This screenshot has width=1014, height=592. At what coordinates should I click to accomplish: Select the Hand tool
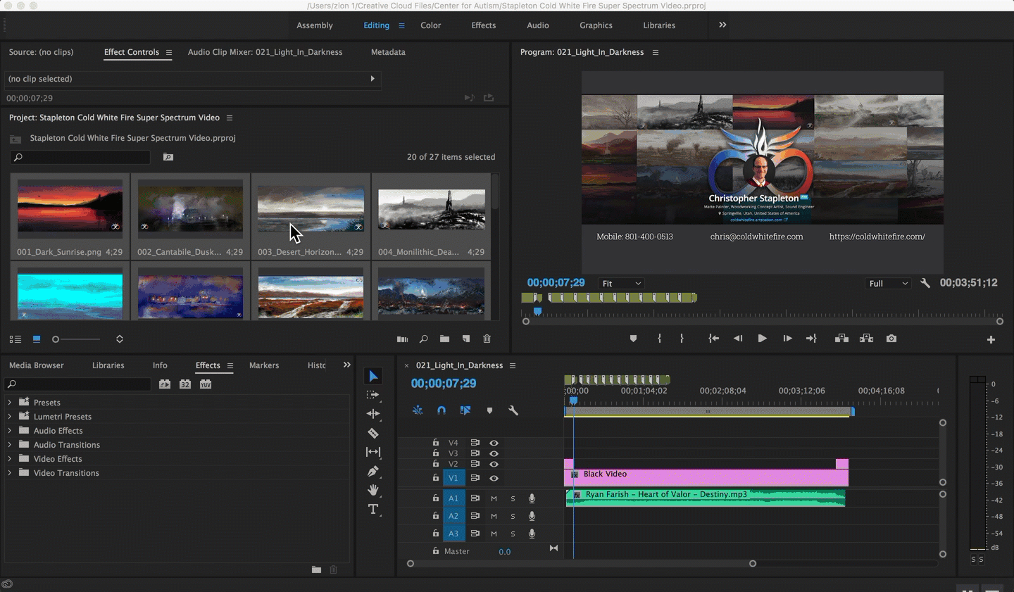pos(373,490)
